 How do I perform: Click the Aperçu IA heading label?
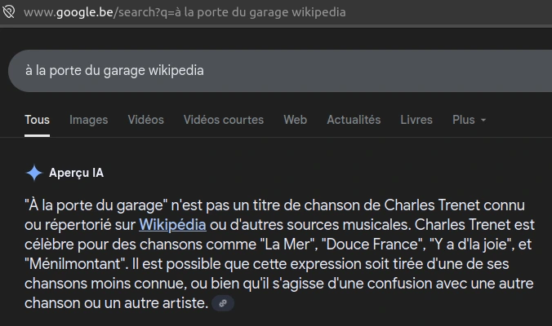pos(76,173)
